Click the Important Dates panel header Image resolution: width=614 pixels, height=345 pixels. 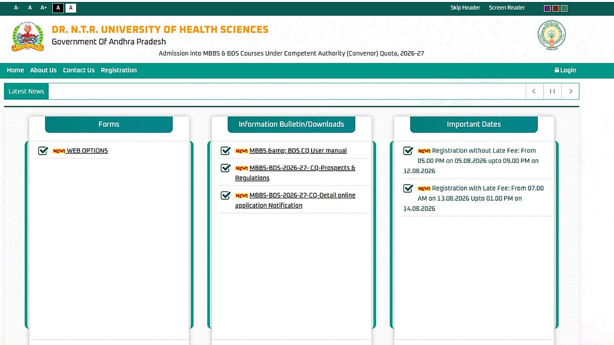coord(474,124)
